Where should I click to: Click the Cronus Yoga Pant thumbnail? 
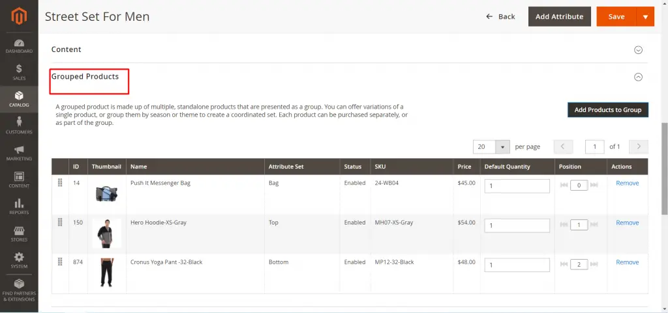point(106,272)
